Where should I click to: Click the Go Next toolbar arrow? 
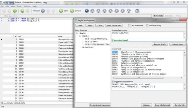tap(9, 11)
